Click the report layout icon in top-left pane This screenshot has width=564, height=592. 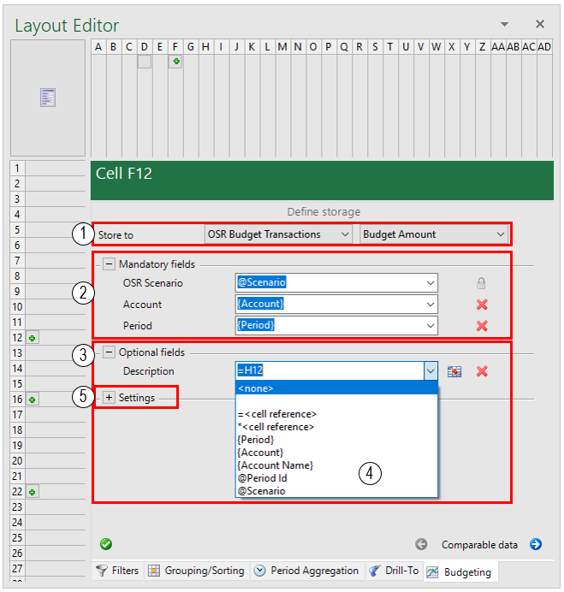[x=48, y=98]
